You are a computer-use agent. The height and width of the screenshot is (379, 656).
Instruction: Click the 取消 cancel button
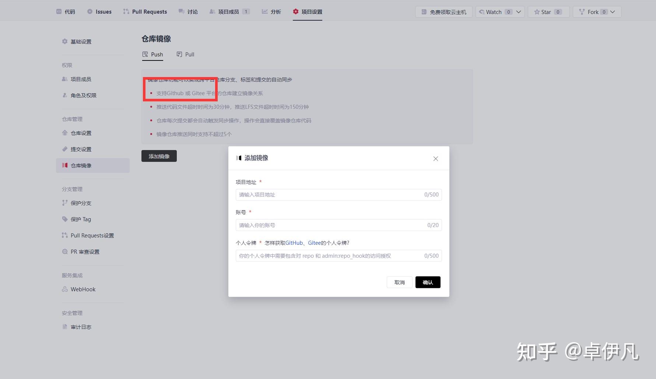click(399, 282)
